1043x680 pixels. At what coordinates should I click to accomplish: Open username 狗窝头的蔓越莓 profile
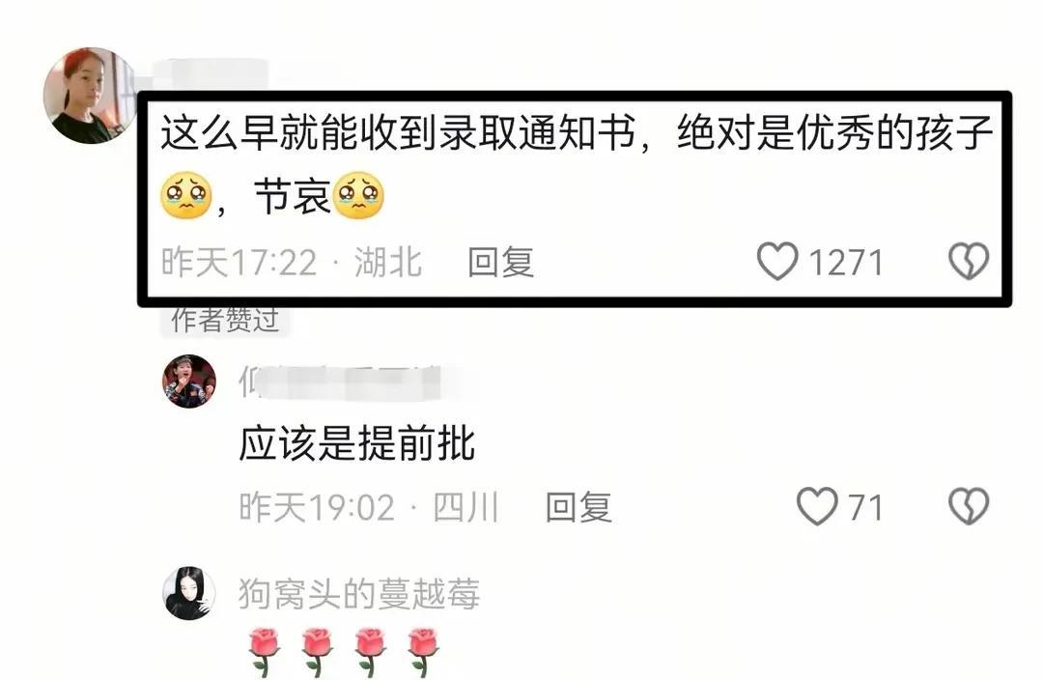[359, 594]
